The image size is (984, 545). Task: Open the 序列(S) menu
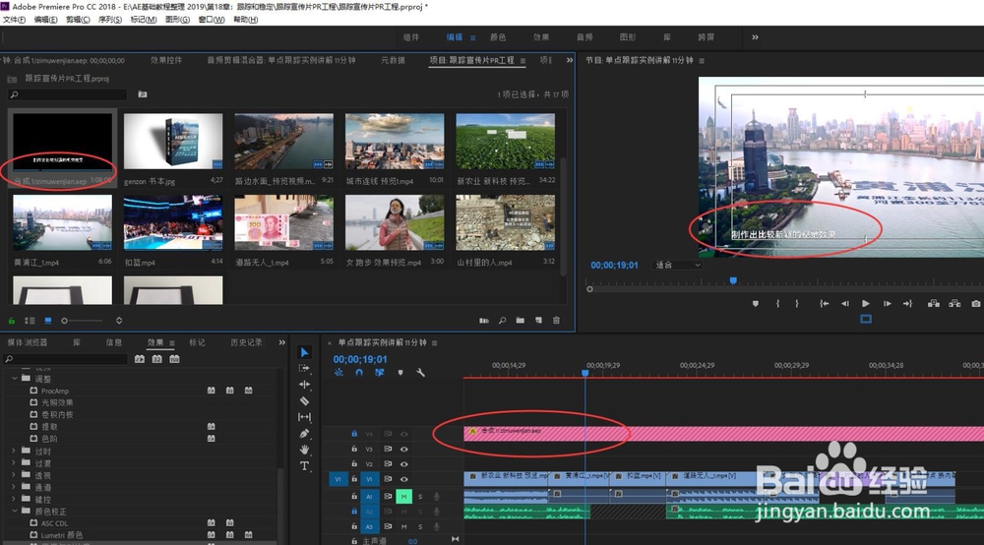(x=111, y=19)
